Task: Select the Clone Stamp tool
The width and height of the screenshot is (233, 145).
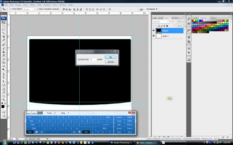Action: point(4,52)
